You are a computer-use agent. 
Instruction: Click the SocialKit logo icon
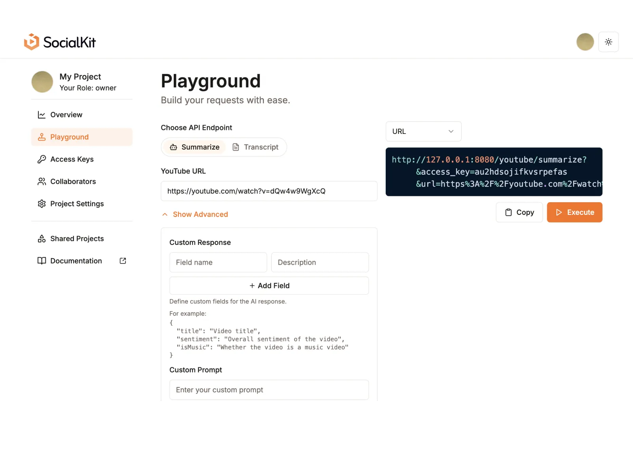pyautogui.click(x=32, y=42)
